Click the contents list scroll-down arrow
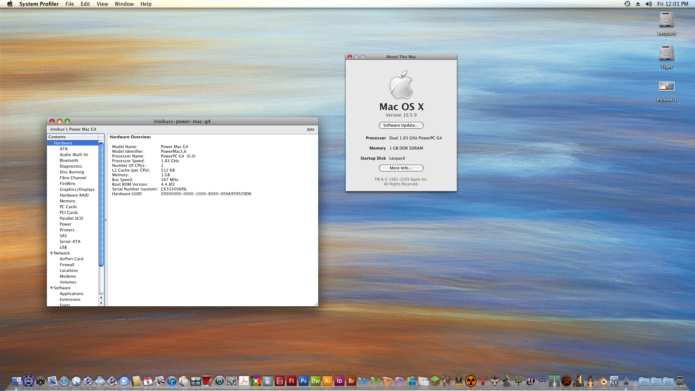The width and height of the screenshot is (695, 391). [x=101, y=303]
